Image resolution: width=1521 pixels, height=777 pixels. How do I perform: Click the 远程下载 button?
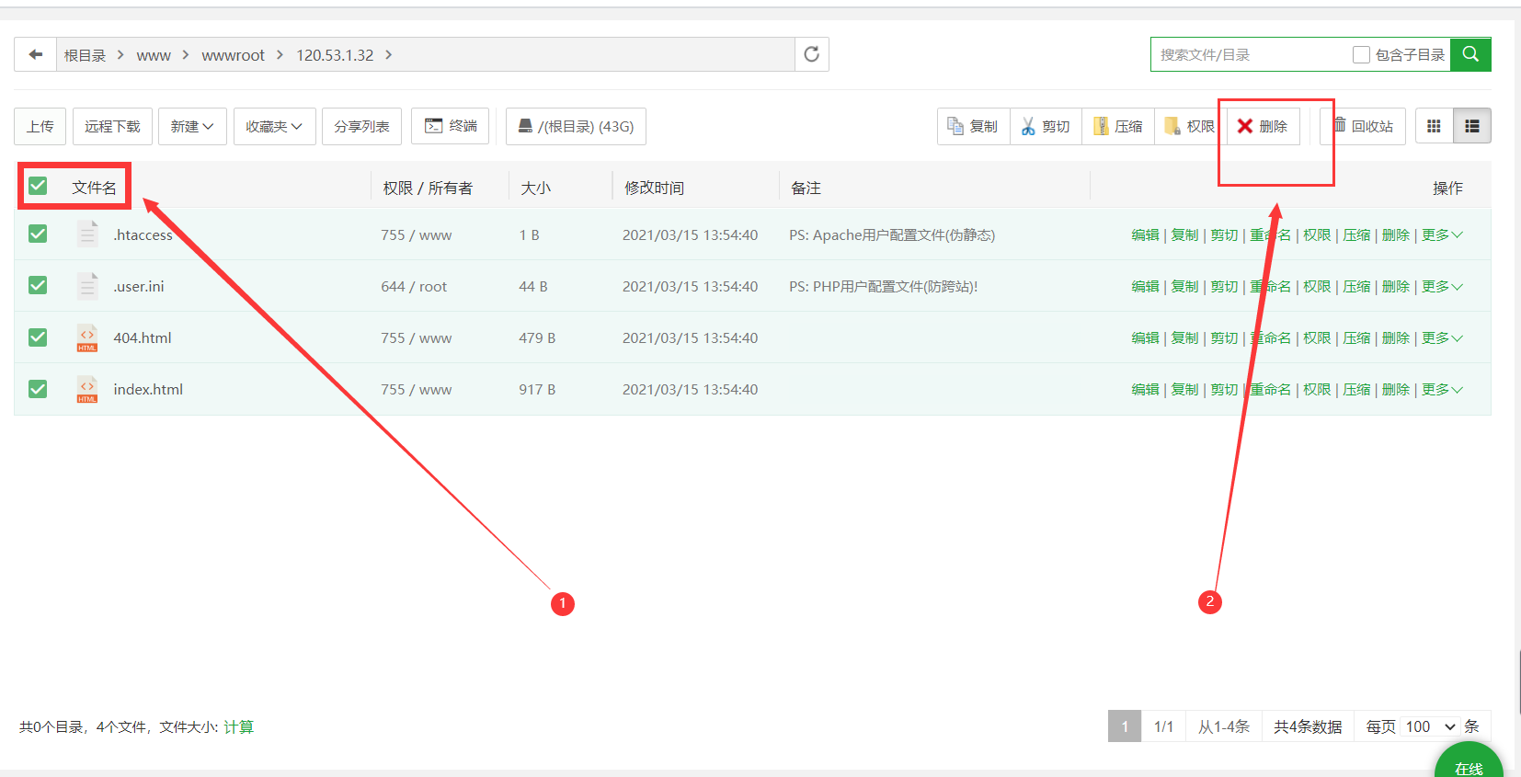coord(112,126)
